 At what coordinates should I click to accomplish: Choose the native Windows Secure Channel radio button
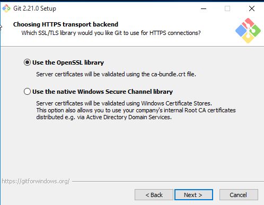coord(27,92)
